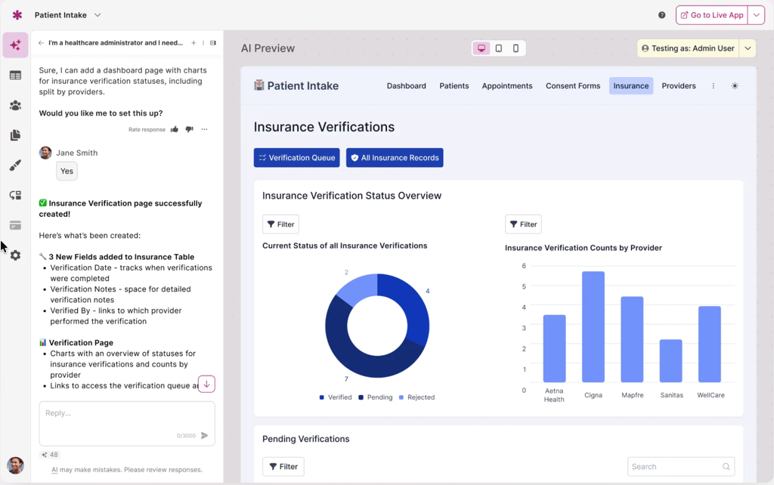The height and width of the screenshot is (485, 774).
Task: Switch preview to tablet view
Action: 499,48
